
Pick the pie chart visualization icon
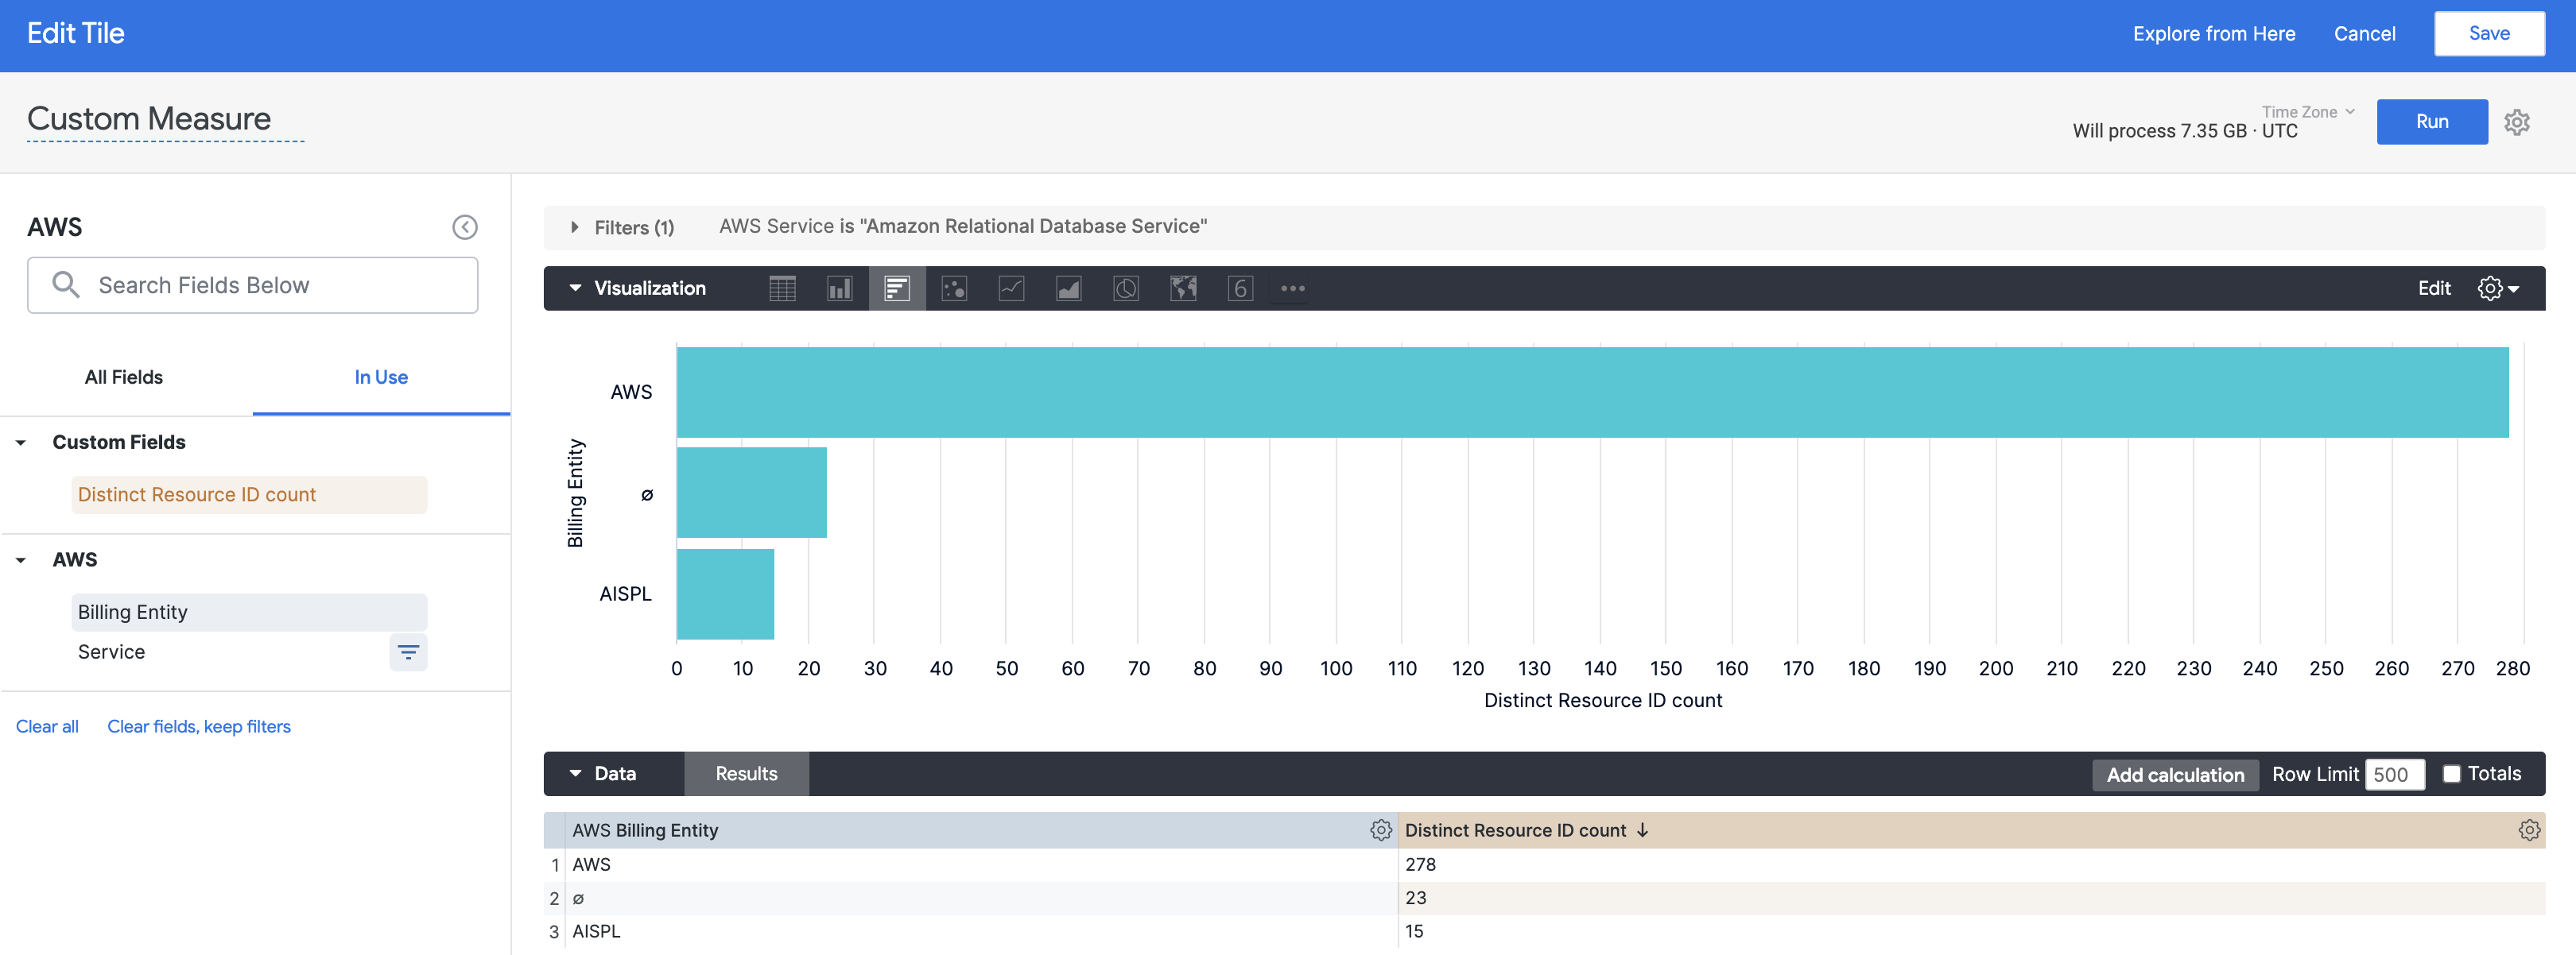(x=1125, y=288)
